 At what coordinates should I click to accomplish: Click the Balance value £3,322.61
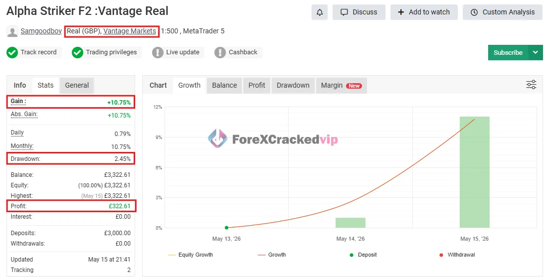[x=117, y=175]
